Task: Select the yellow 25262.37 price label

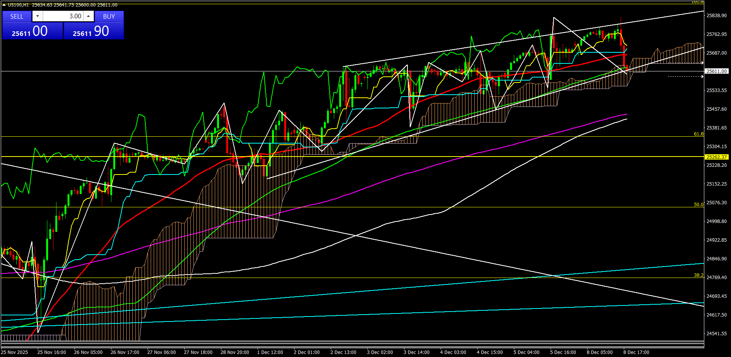Action: [716, 157]
